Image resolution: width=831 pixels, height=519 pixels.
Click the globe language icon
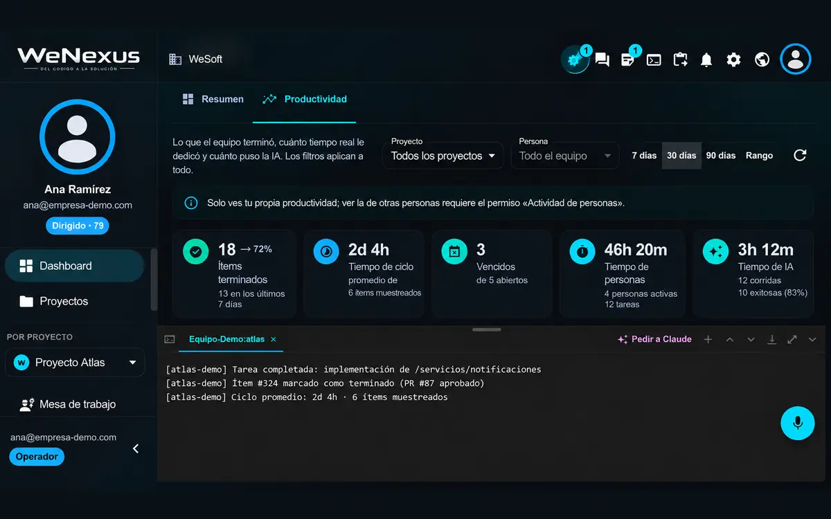click(x=762, y=60)
